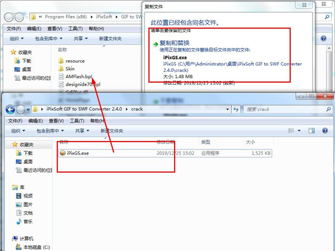Screen dimensions: 335x251
Task: Open 包含到库中 dropdown in crack window
Action: tap(50, 131)
